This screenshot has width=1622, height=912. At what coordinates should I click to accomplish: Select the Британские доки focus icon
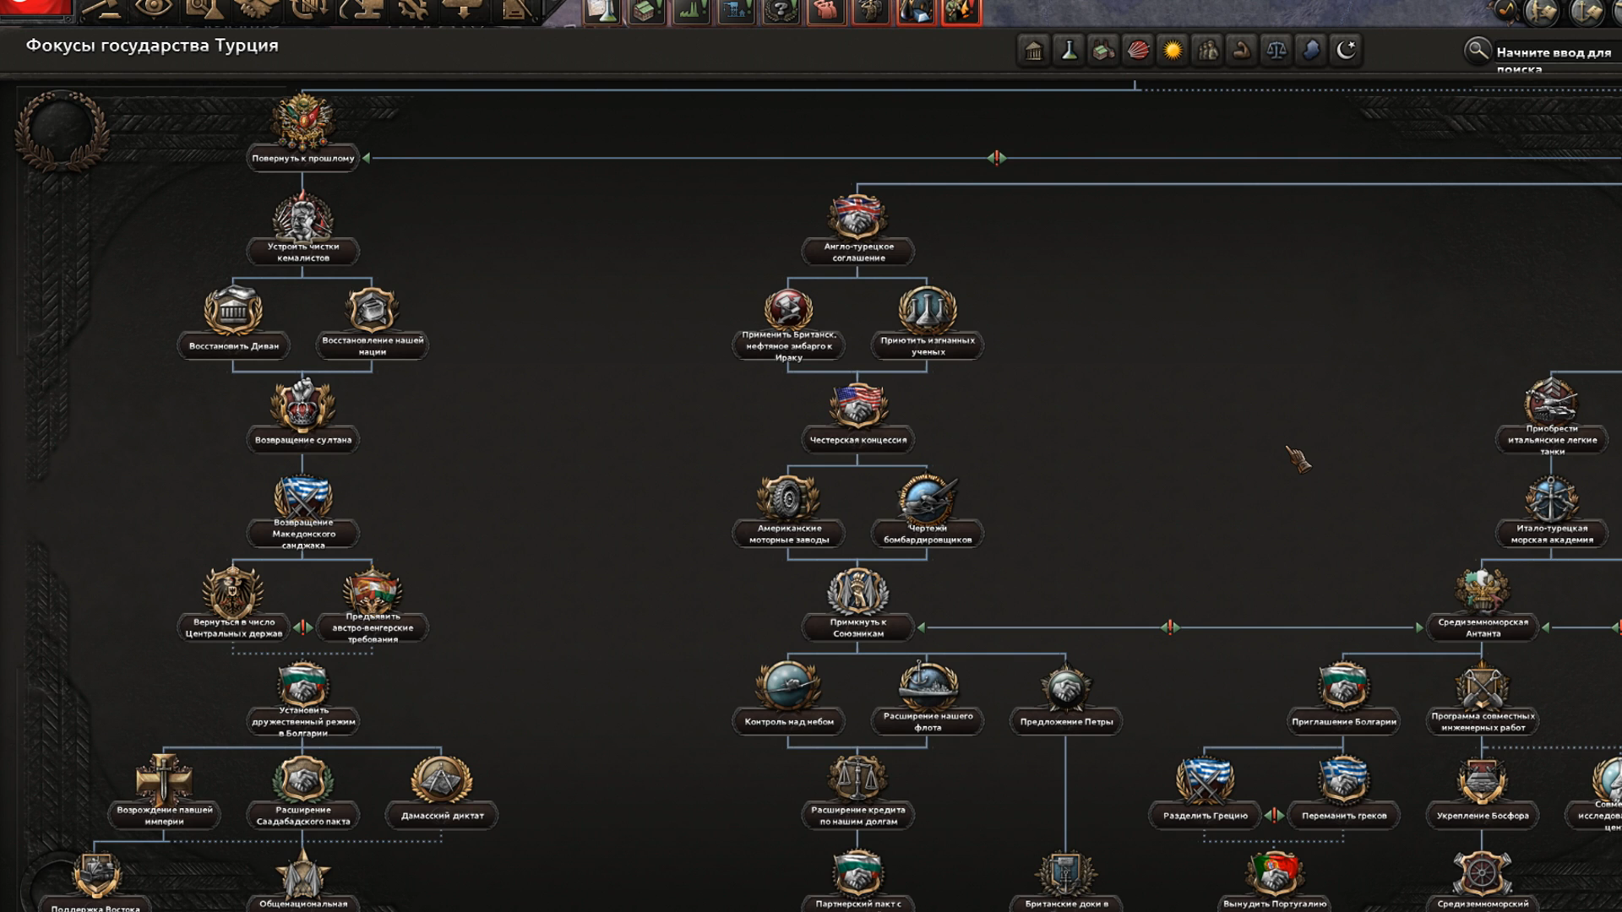pyautogui.click(x=1065, y=871)
